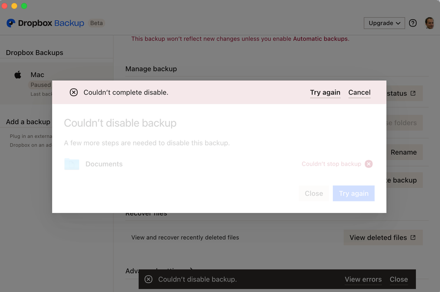Click the Rename button

point(404,152)
